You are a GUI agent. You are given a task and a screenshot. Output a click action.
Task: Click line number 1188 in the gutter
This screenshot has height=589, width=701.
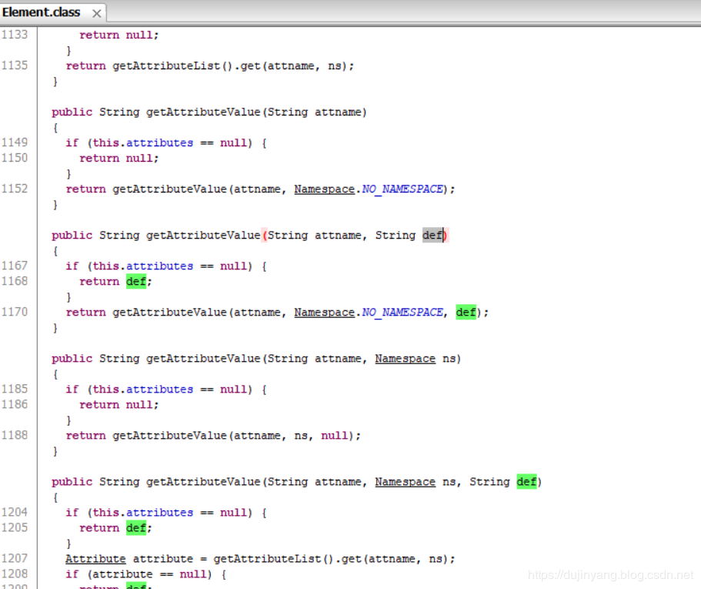pos(16,435)
